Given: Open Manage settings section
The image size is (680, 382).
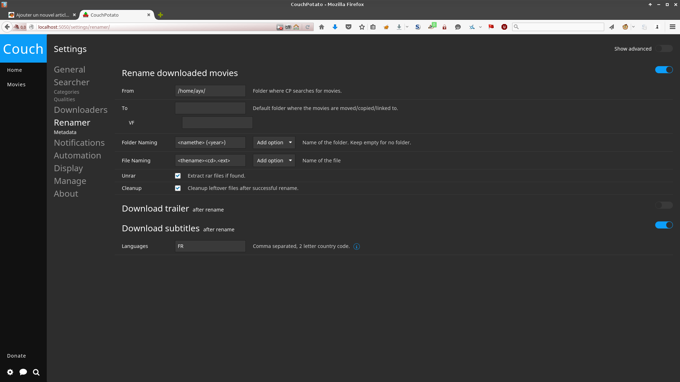Looking at the screenshot, I should tap(70, 181).
